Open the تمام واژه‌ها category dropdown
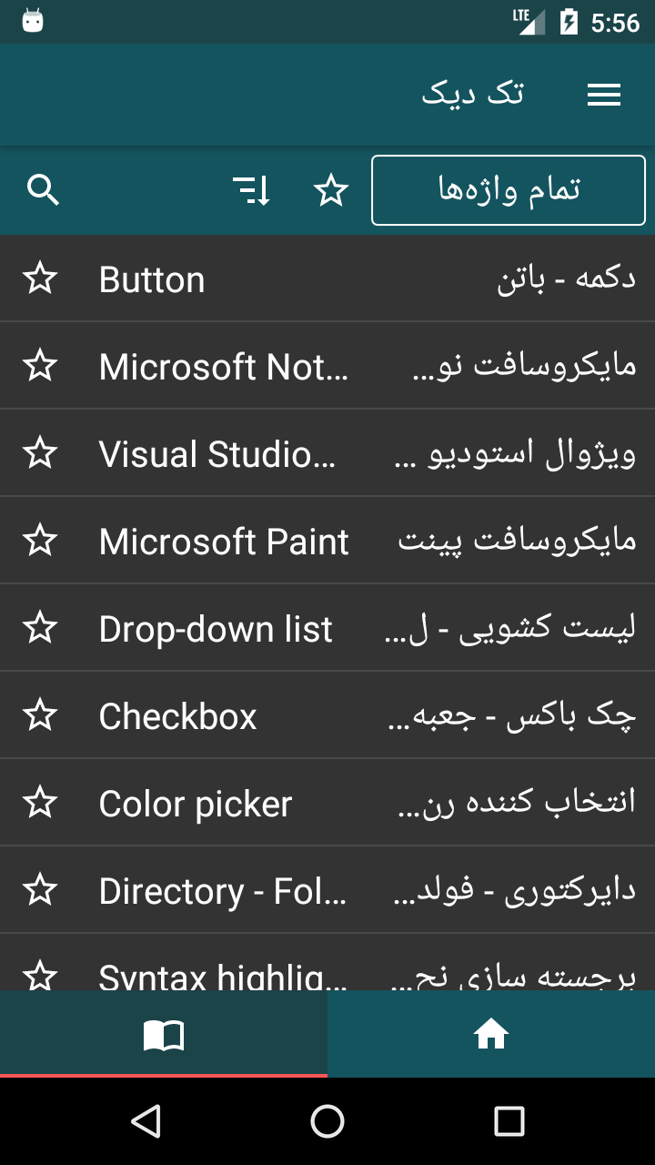This screenshot has width=655, height=1165. pyautogui.click(x=509, y=190)
